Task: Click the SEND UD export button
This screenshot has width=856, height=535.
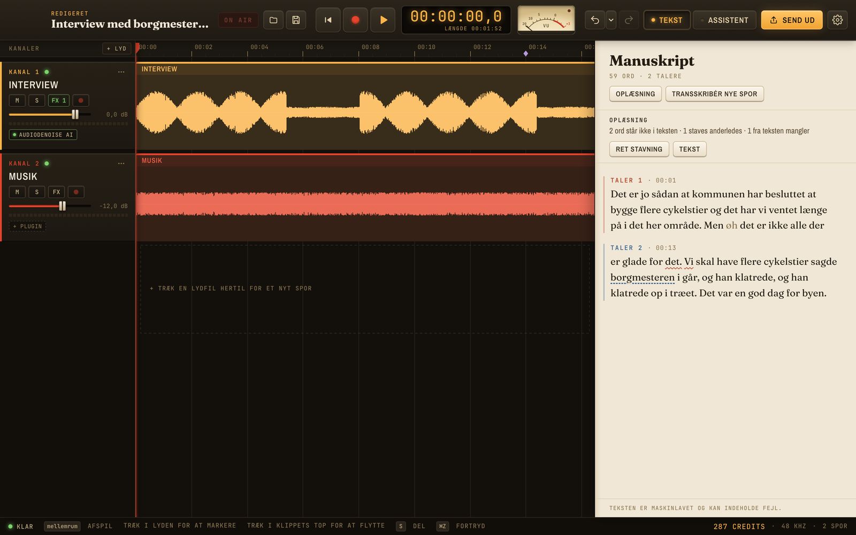Action: pyautogui.click(x=792, y=20)
